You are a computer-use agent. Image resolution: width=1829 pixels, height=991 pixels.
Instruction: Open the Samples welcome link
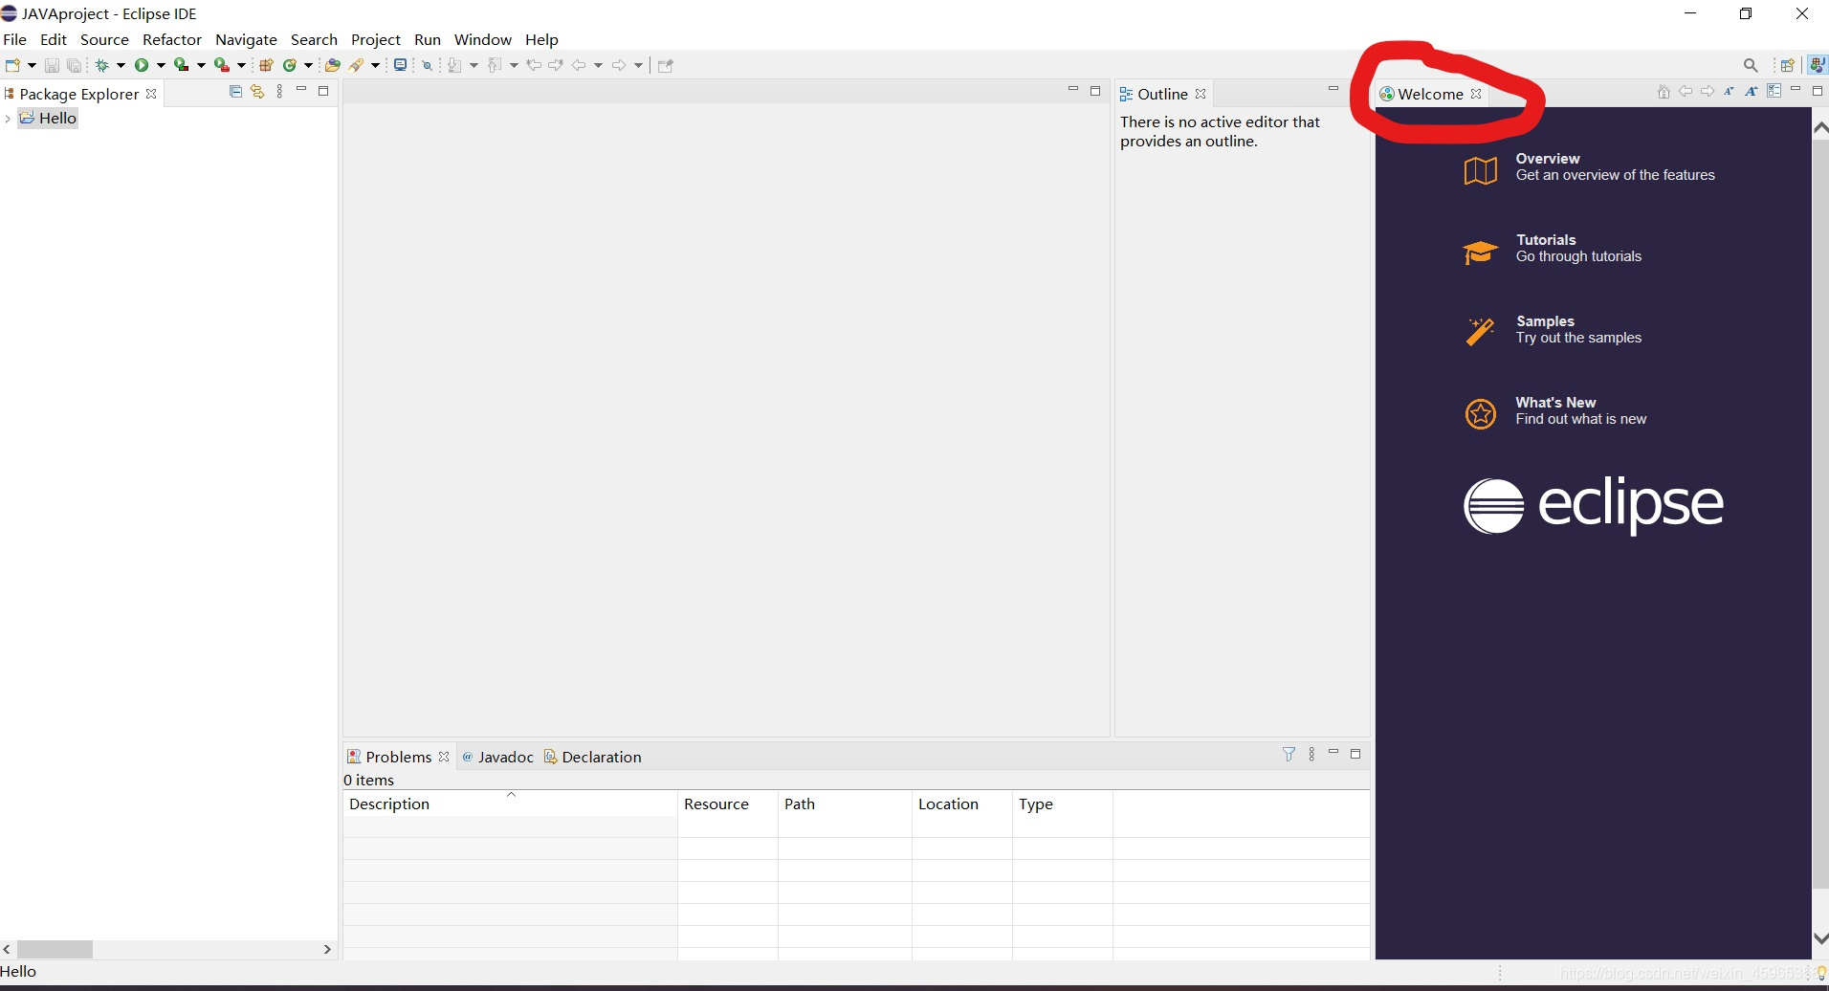[1553, 330]
